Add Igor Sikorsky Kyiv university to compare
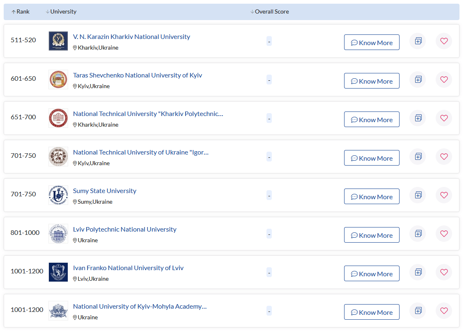 [418, 157]
